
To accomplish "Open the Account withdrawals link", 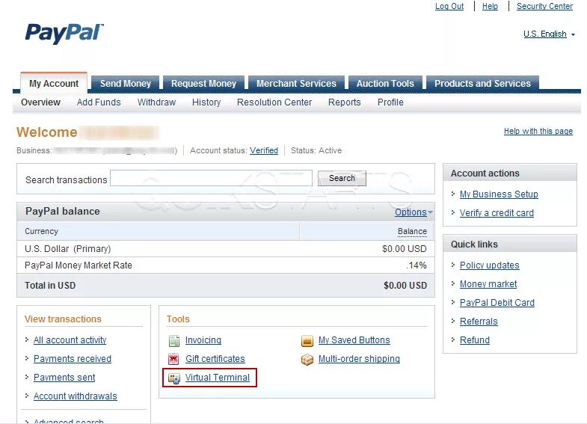I will [x=76, y=396].
